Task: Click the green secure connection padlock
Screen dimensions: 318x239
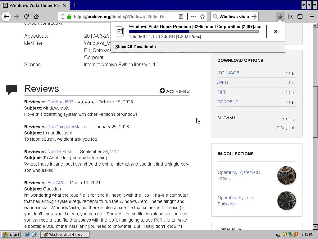Action: [x=69, y=16]
